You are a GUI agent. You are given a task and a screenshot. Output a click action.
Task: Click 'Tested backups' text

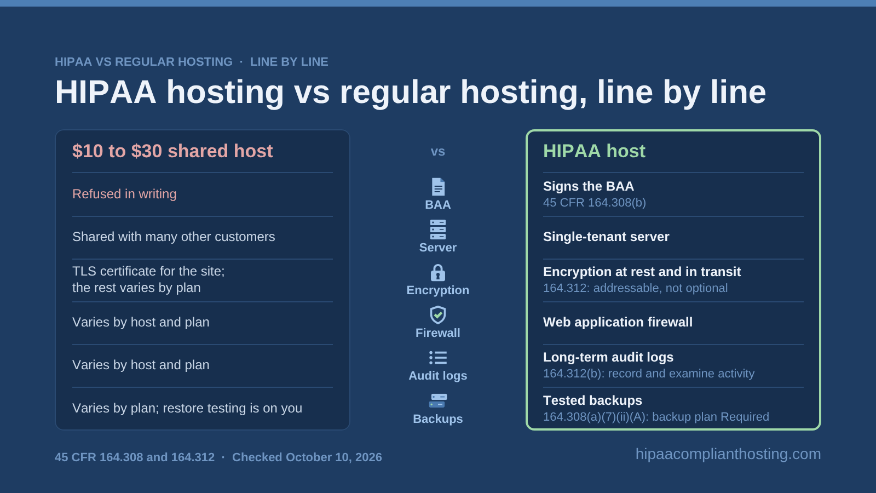[592, 400]
